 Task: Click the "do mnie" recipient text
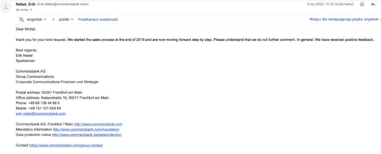[22, 10]
